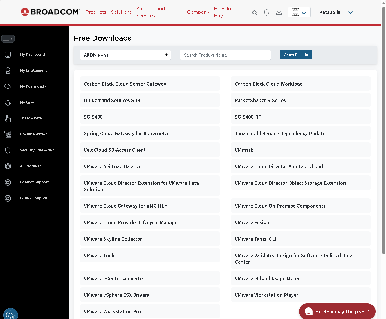Open VMware Tools downloads
386x319 pixels.
pyautogui.click(x=150, y=255)
